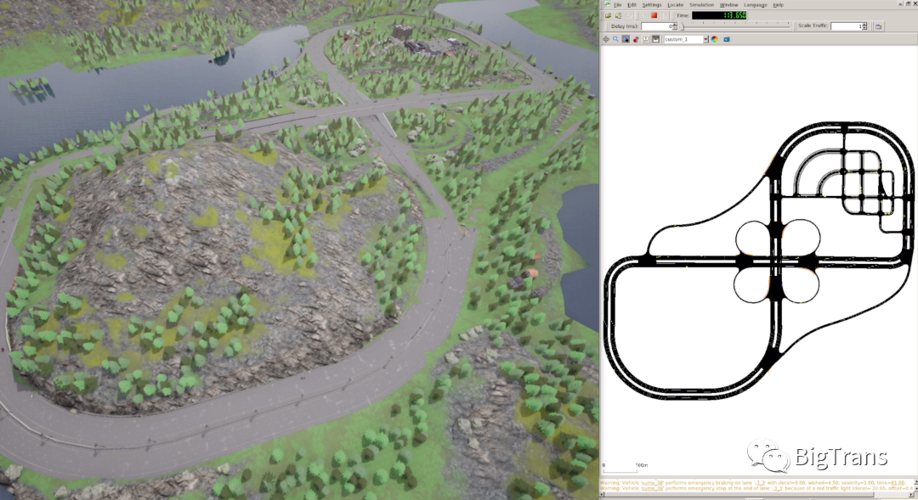Screen dimensions: 918x500
Task: Click the custom_1 dropdown arrow
Action: (x=705, y=39)
